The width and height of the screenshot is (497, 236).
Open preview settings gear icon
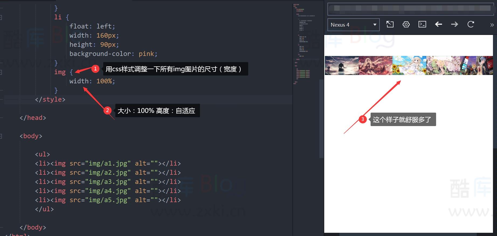click(x=406, y=24)
